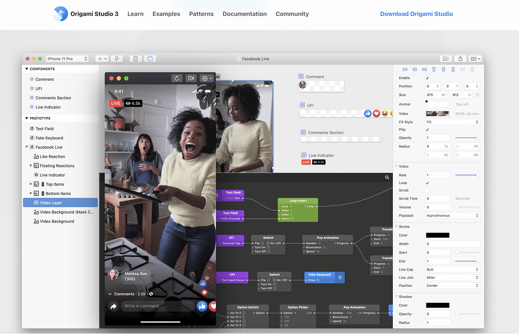Align horizontal centers in inspector

pyautogui.click(x=415, y=69)
